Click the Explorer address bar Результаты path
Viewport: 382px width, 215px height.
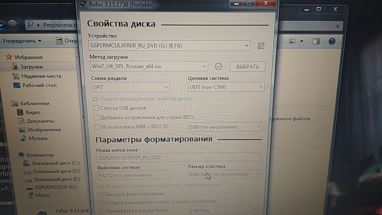point(60,25)
